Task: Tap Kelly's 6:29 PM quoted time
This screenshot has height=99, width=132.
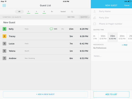Action: click(x=84, y=29)
